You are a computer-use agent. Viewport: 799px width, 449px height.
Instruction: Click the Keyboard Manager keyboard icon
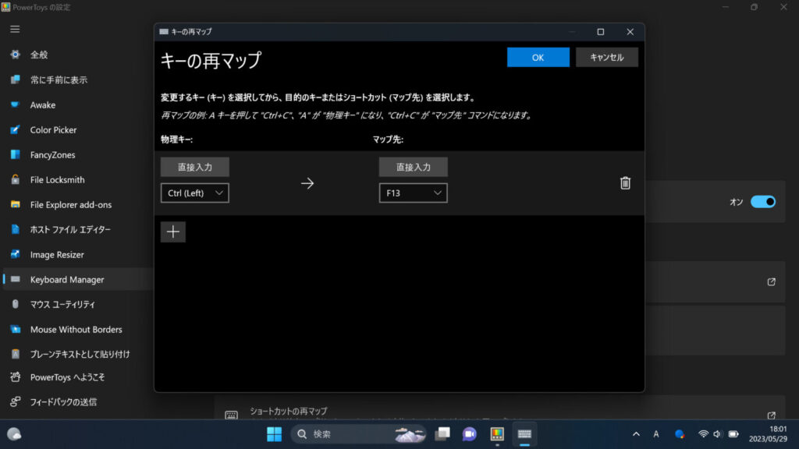[x=16, y=279]
